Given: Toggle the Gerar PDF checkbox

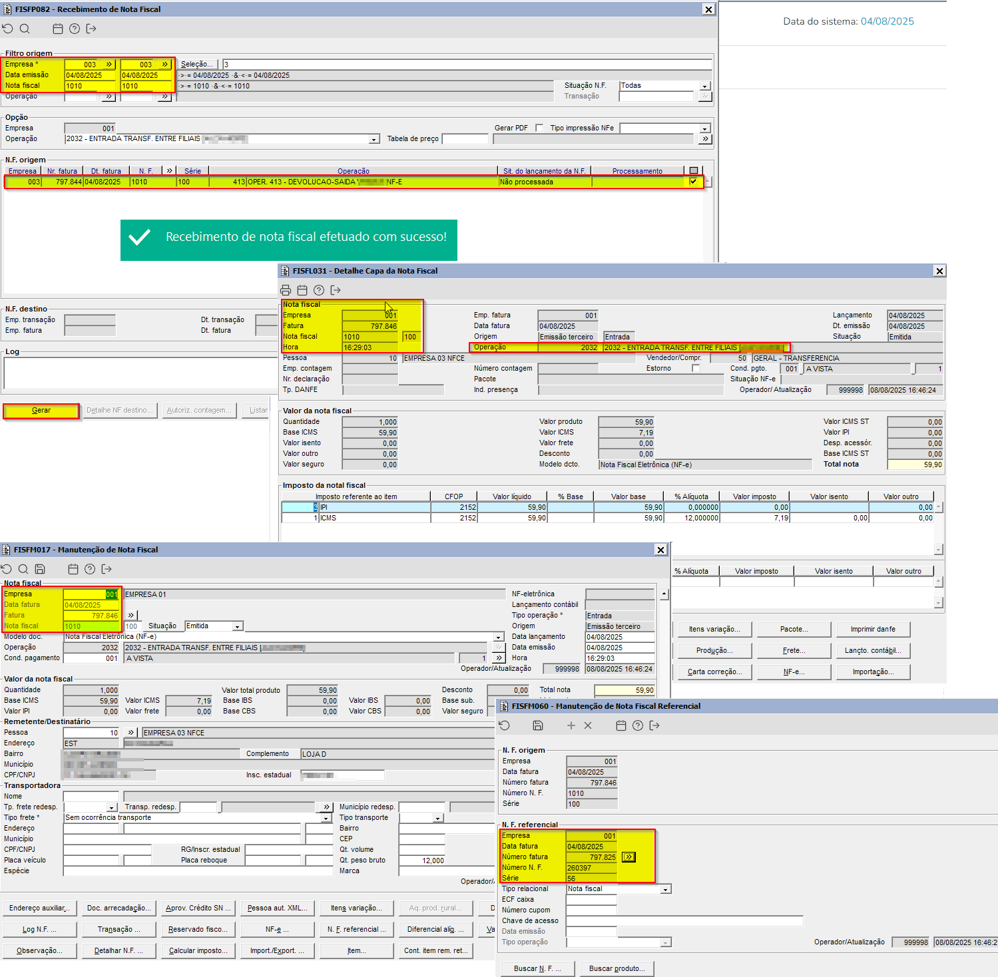Looking at the screenshot, I should 539,128.
